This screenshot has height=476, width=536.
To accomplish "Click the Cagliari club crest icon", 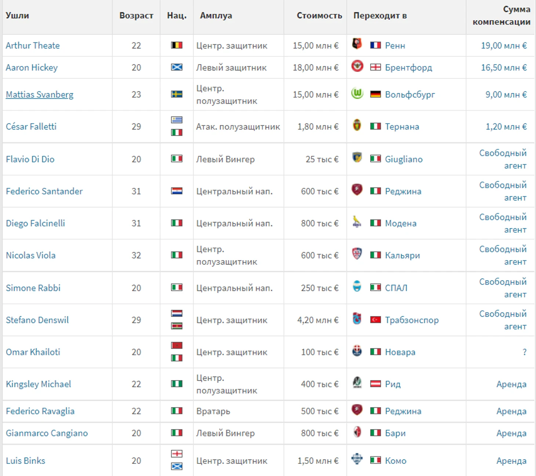I will point(357,254).
